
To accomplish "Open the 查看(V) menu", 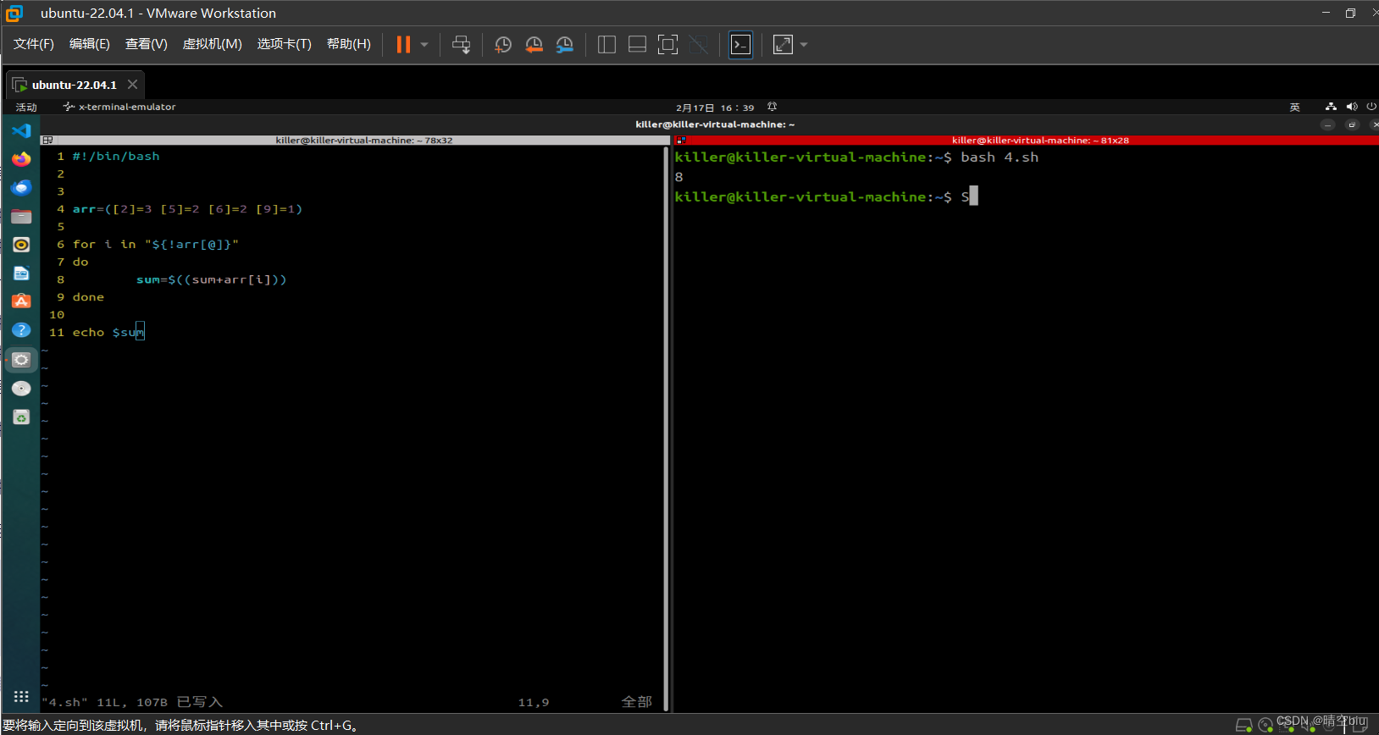I will pyautogui.click(x=146, y=44).
